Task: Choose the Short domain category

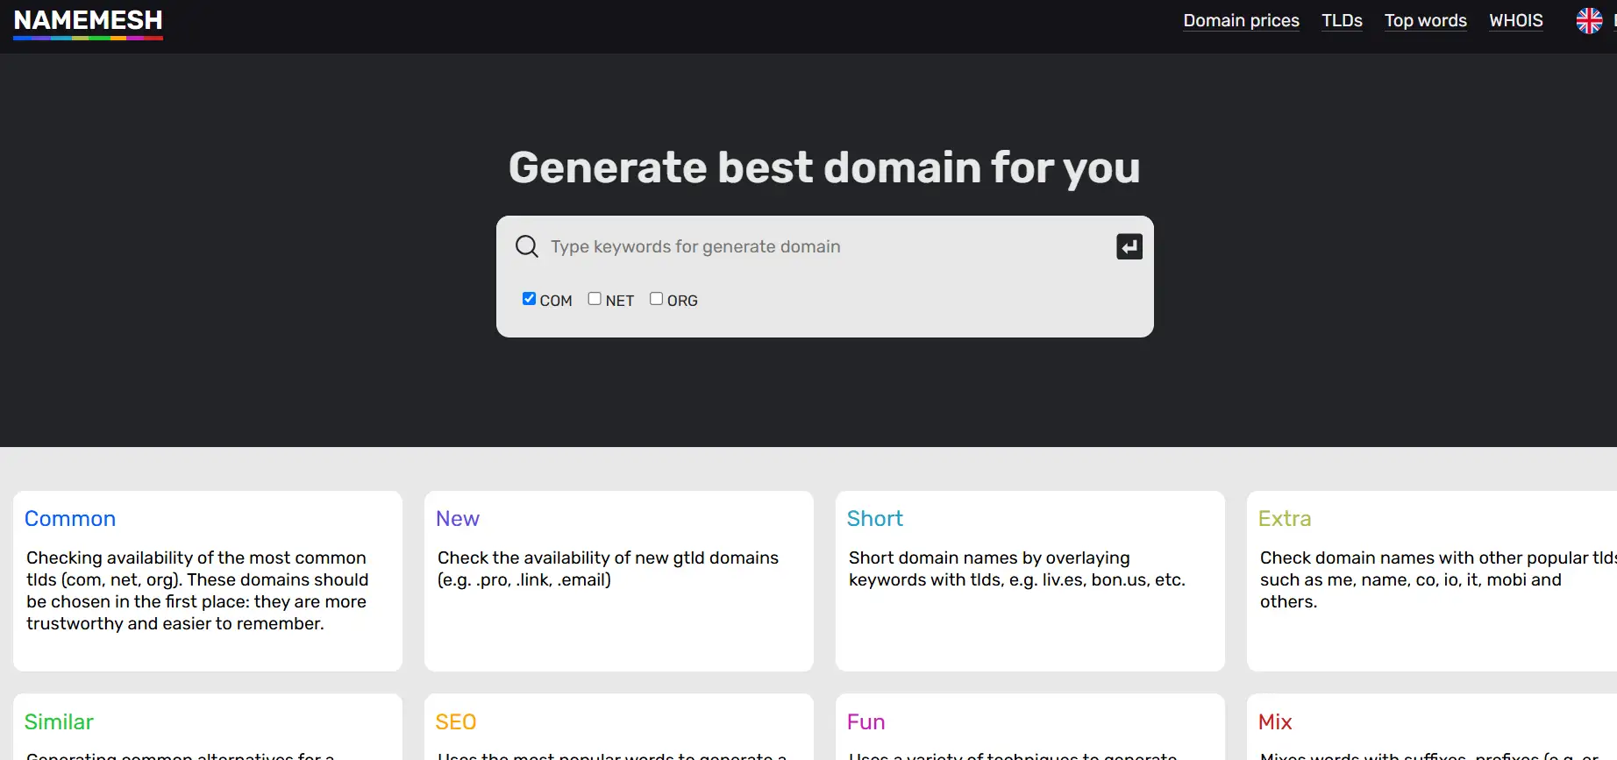Action: 874,518
